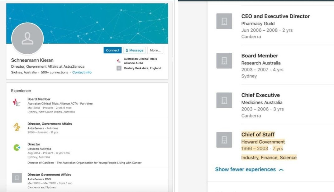Click highlighted Chief of Staff title

point(258,135)
